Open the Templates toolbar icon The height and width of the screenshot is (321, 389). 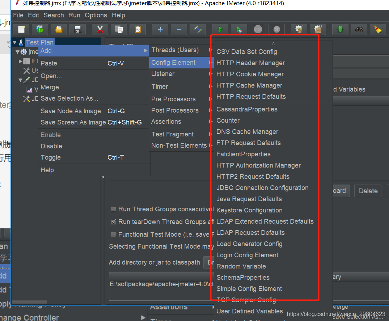[x=40, y=30]
